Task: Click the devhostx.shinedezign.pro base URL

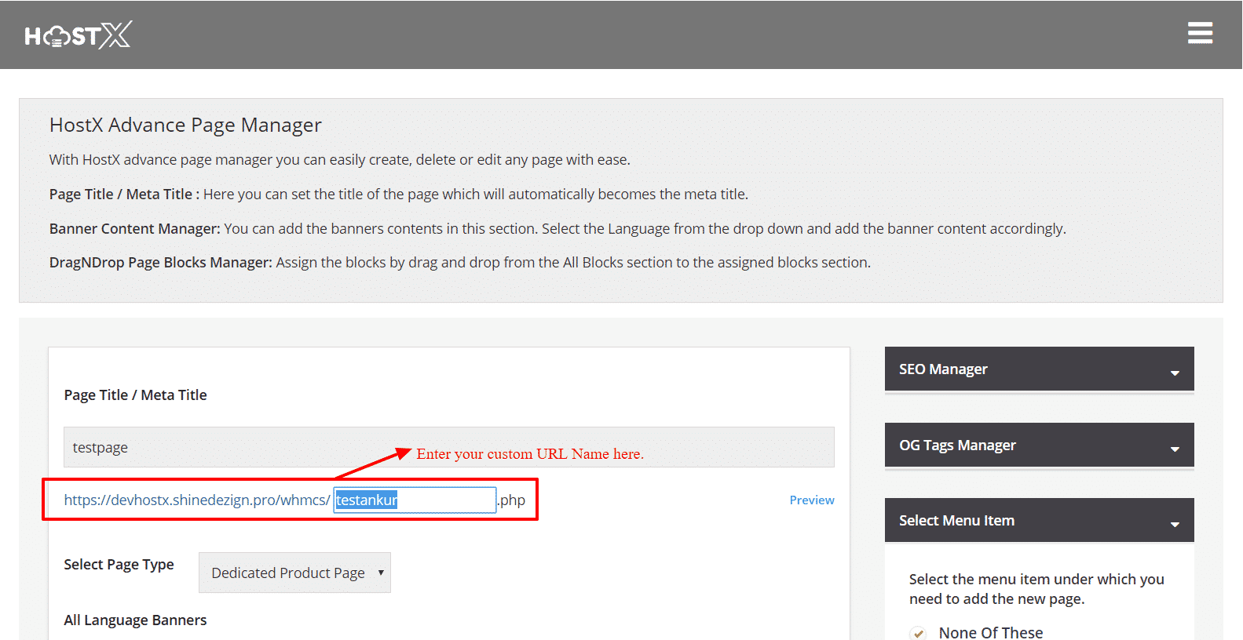Action: pyautogui.click(x=197, y=500)
